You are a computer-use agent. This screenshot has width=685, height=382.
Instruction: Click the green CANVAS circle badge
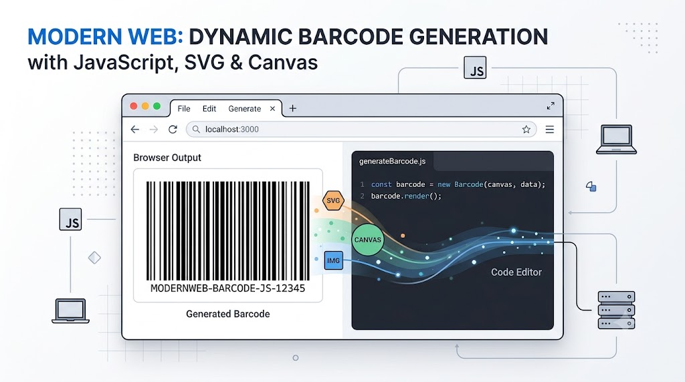367,239
